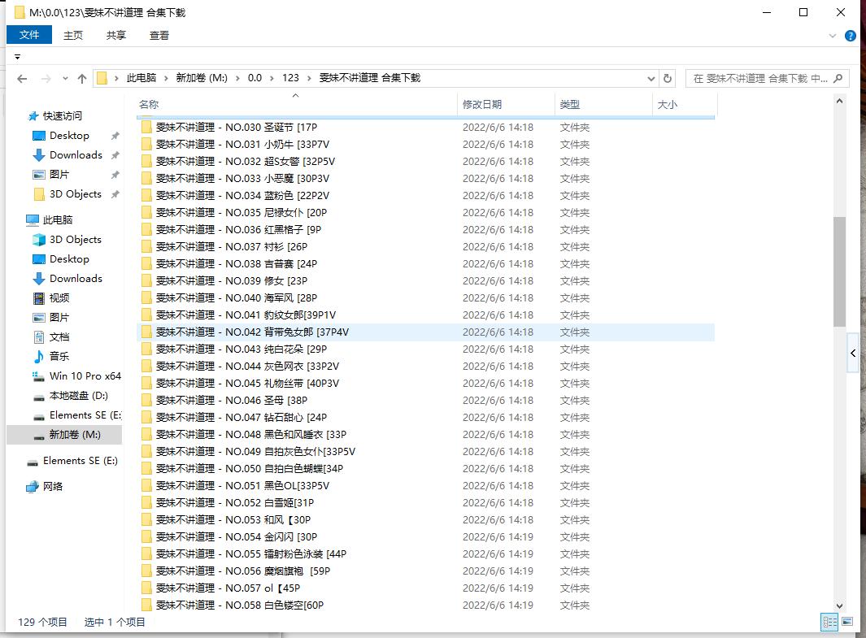Open pinned Downloads under Quick Access
The height and width of the screenshot is (638, 866).
point(76,155)
